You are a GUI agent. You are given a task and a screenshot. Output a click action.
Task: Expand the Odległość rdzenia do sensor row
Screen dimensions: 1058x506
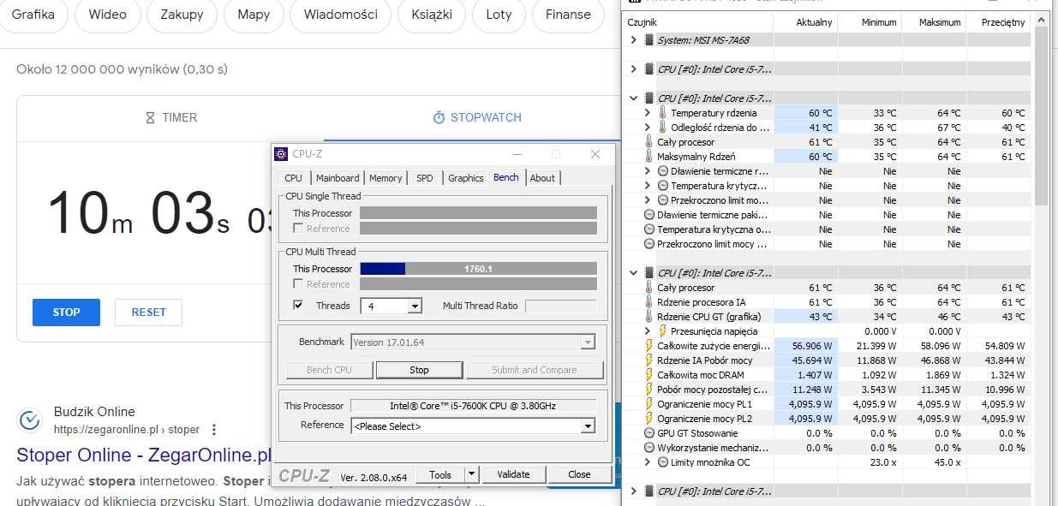647,128
